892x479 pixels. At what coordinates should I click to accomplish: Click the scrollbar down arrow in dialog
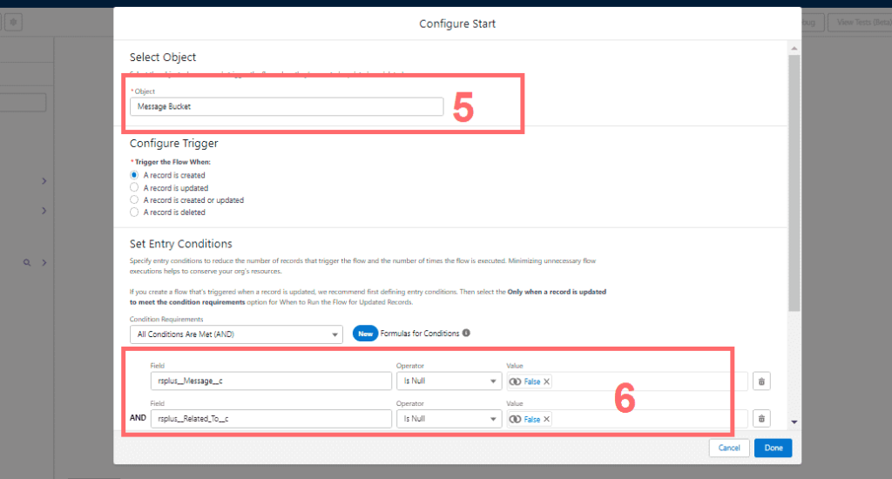point(794,422)
